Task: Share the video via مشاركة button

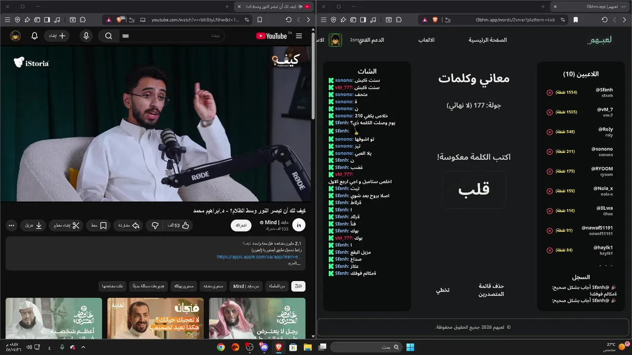Action: click(x=129, y=225)
